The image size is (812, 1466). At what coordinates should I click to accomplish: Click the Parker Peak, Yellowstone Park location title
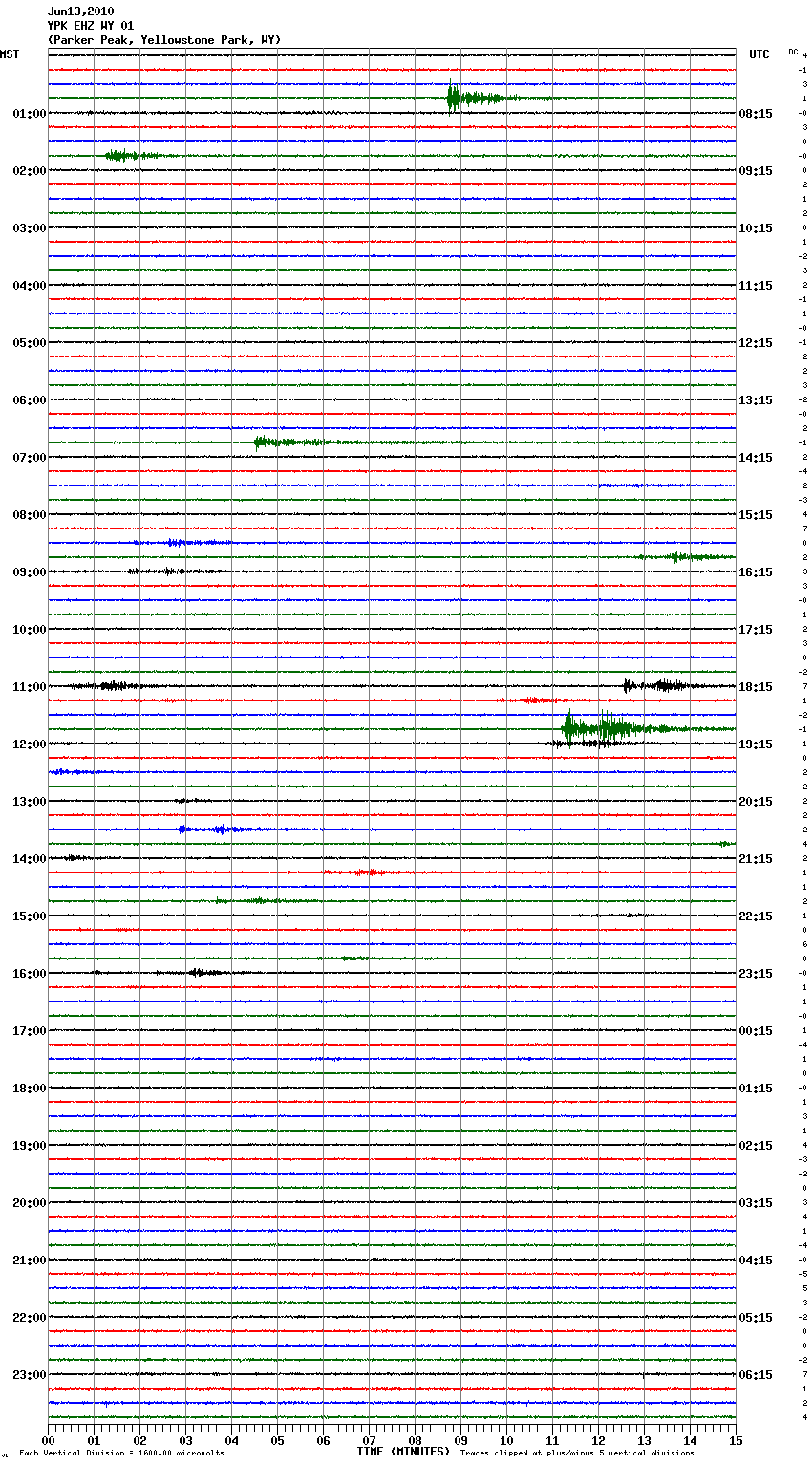point(164,40)
